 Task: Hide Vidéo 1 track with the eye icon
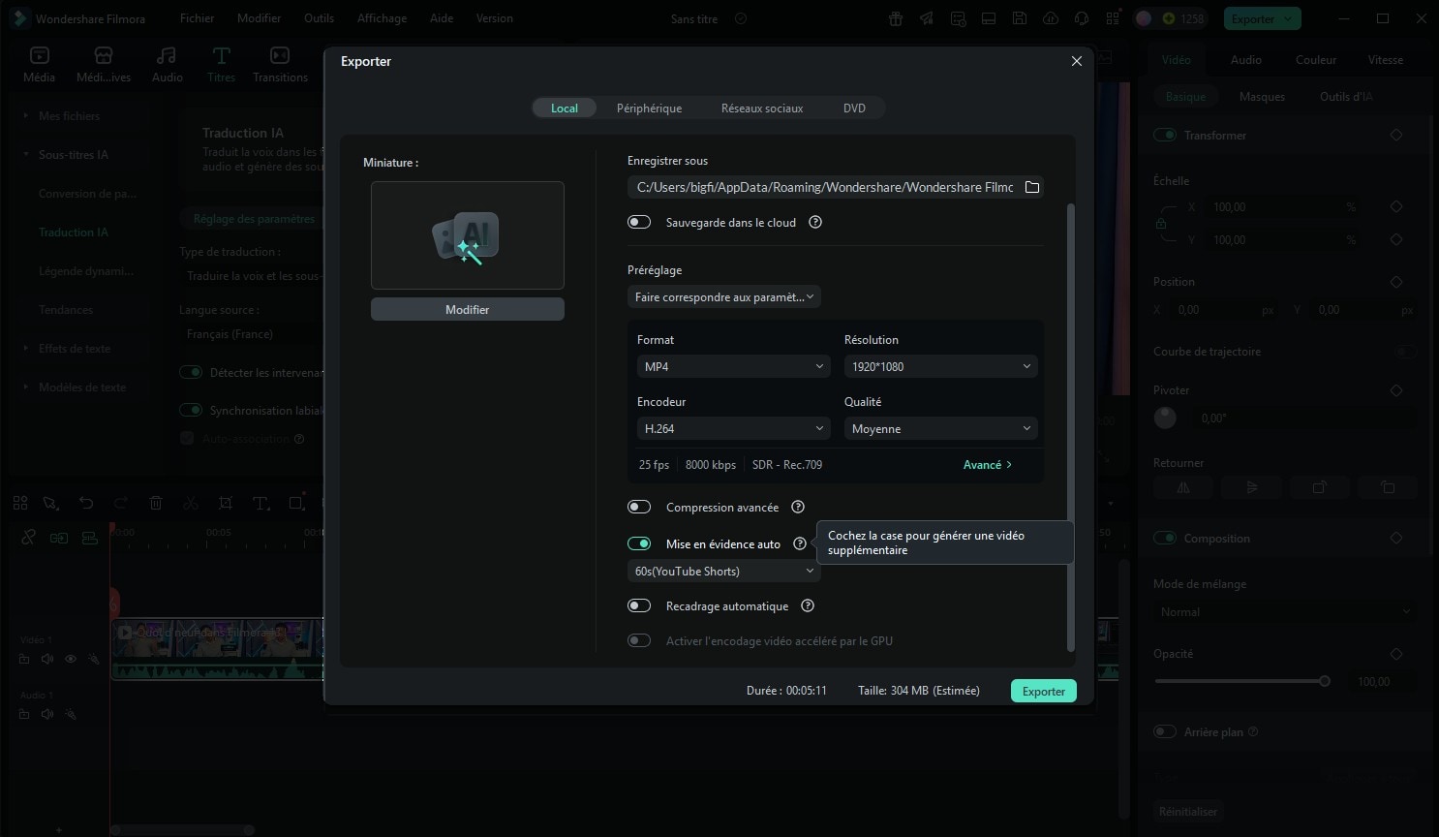[71, 659]
